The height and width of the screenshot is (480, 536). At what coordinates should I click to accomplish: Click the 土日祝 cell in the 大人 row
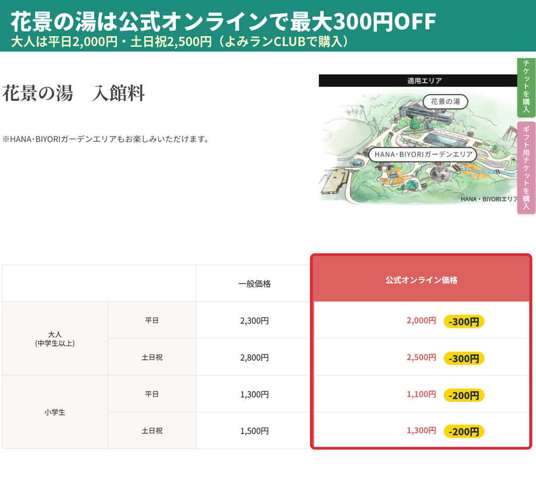point(152,358)
